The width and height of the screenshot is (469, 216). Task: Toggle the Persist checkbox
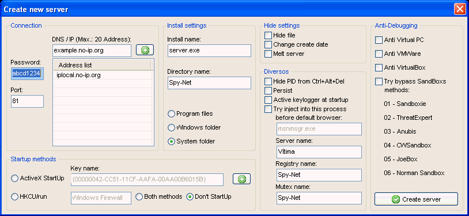pyautogui.click(x=268, y=90)
